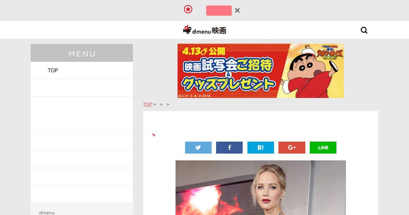Open Crayon Shin-chan screening banner
409x215 pixels.
(261, 71)
